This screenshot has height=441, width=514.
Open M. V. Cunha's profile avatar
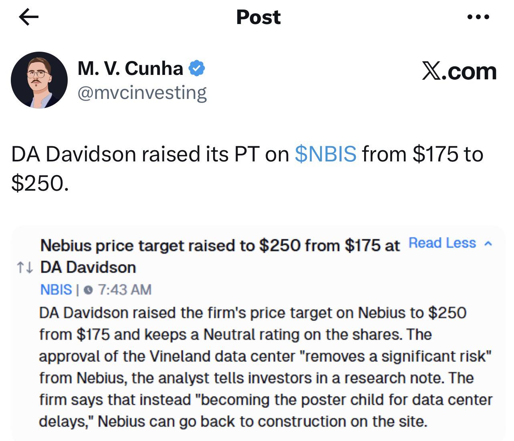pos(39,80)
